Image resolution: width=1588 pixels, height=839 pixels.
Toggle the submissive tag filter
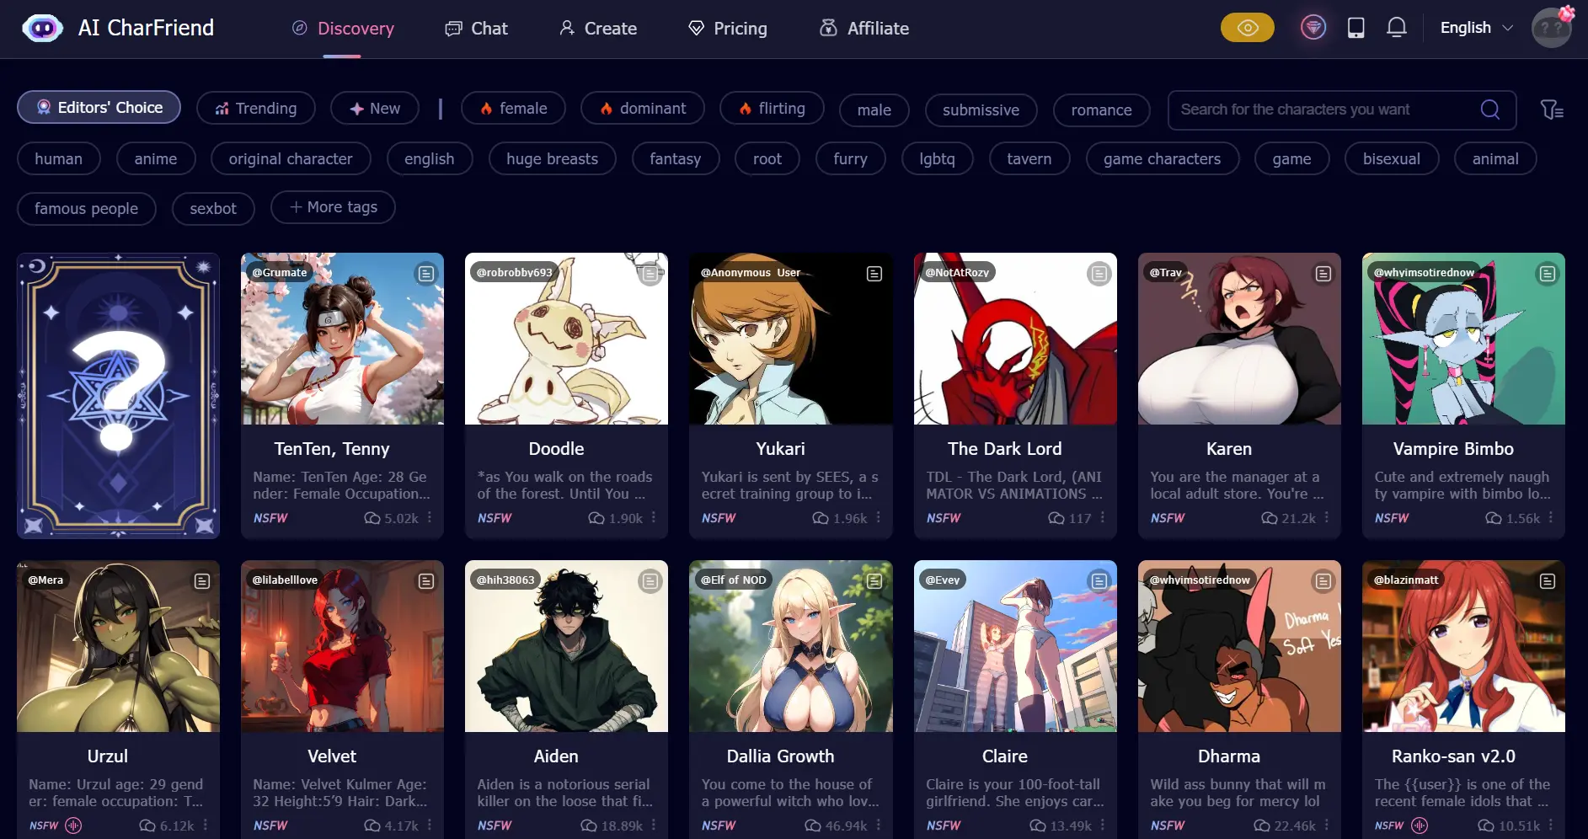tap(981, 110)
